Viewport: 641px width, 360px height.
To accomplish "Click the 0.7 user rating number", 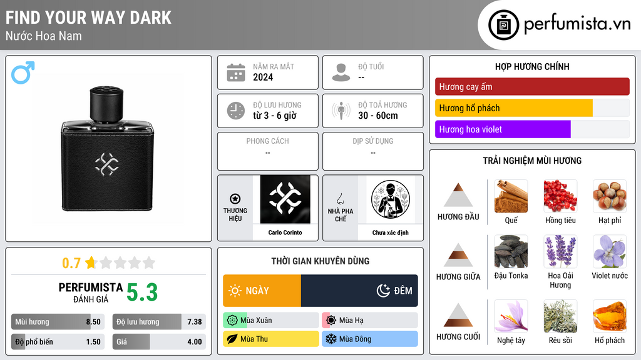I will pos(71,263).
